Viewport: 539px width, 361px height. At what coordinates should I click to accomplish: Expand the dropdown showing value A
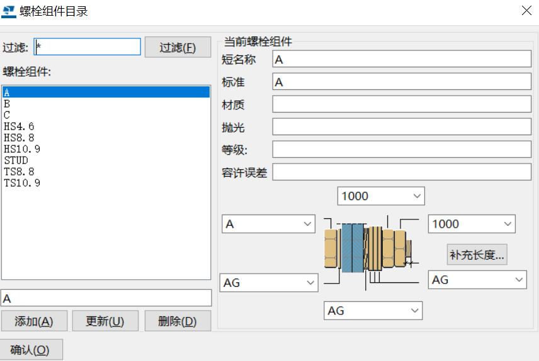[269, 224]
